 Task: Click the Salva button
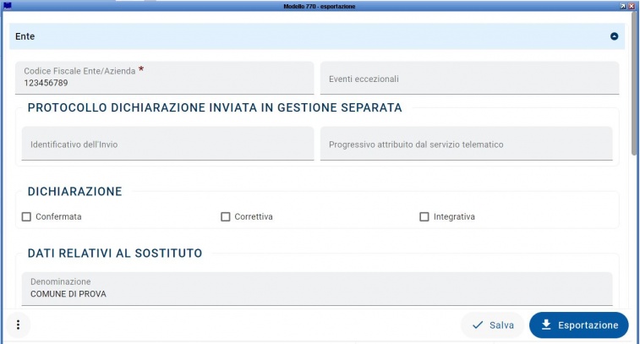492,325
